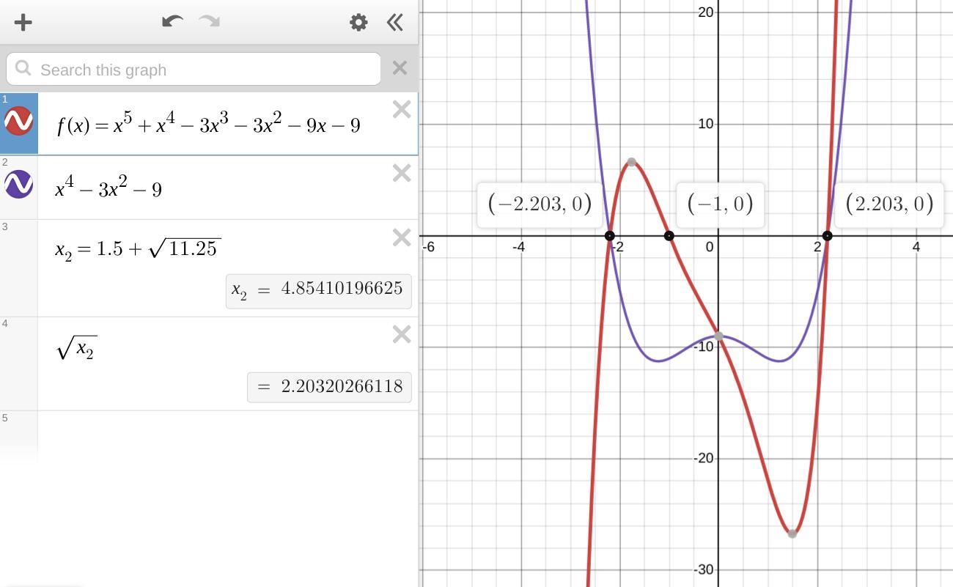Open graph settings gear
The height and width of the screenshot is (587, 953).
click(x=358, y=22)
